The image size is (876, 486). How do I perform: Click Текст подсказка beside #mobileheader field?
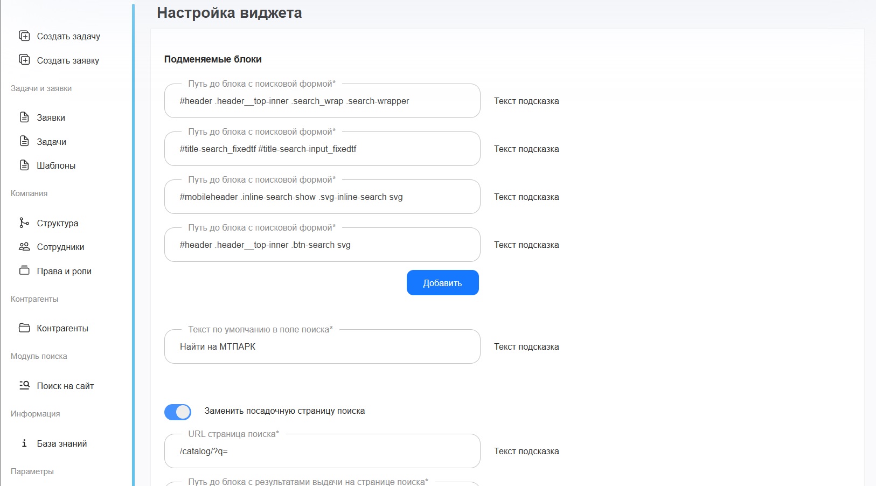coord(526,197)
